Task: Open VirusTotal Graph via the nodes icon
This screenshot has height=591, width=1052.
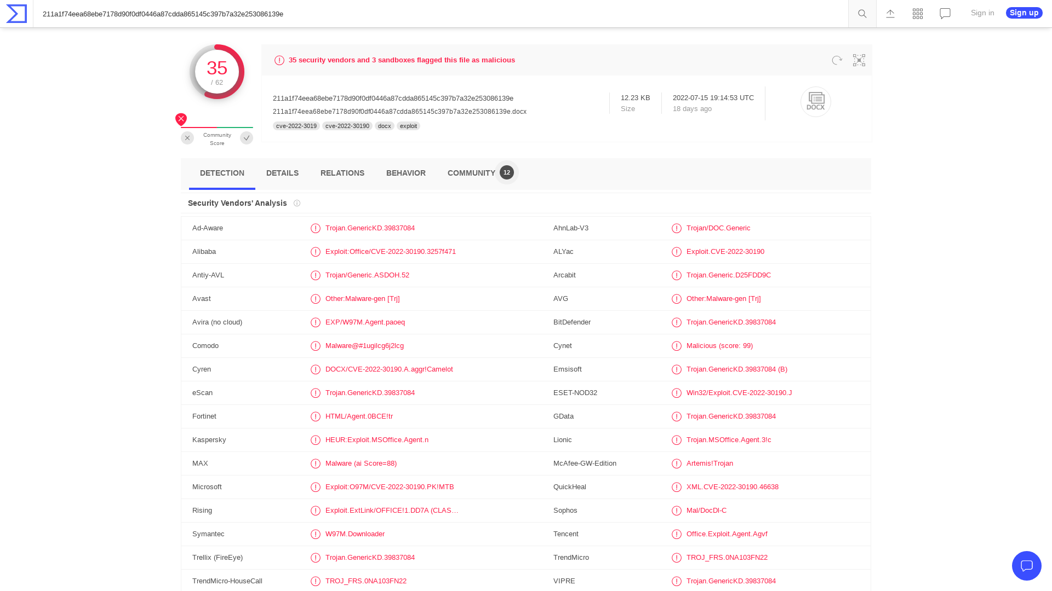Action: pyautogui.click(x=859, y=60)
